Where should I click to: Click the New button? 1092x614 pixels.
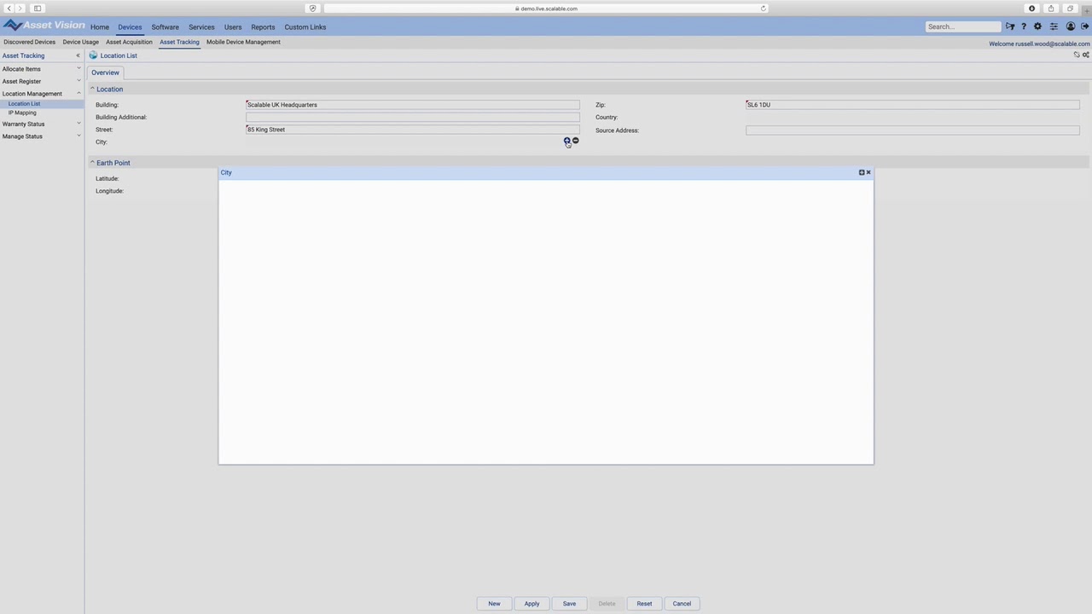[494, 604]
